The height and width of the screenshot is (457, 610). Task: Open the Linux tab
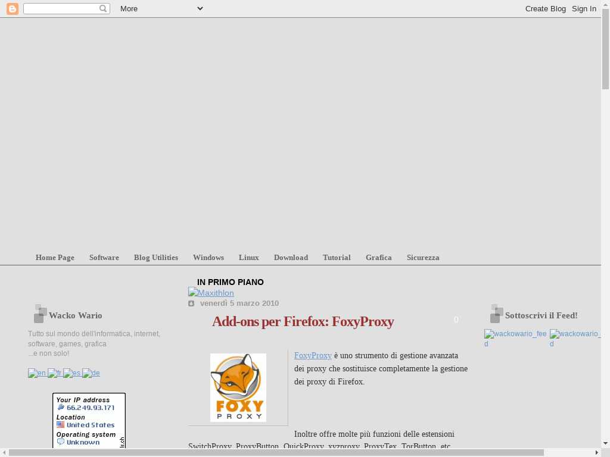point(249,257)
